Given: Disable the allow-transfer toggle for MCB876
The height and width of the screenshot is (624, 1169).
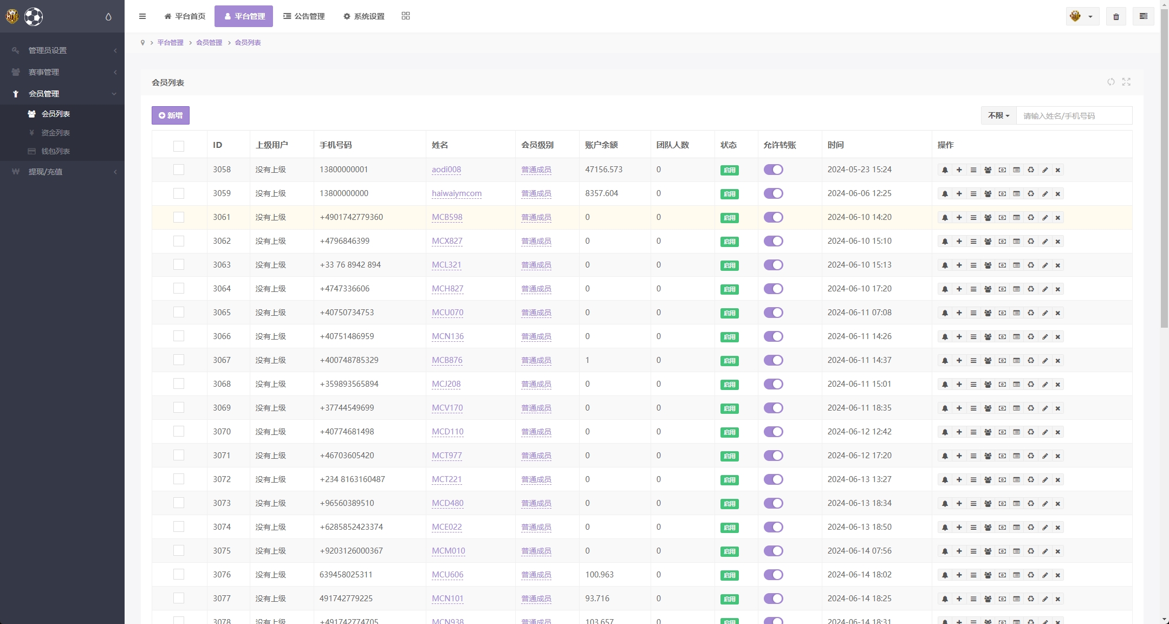Looking at the screenshot, I should 773,360.
